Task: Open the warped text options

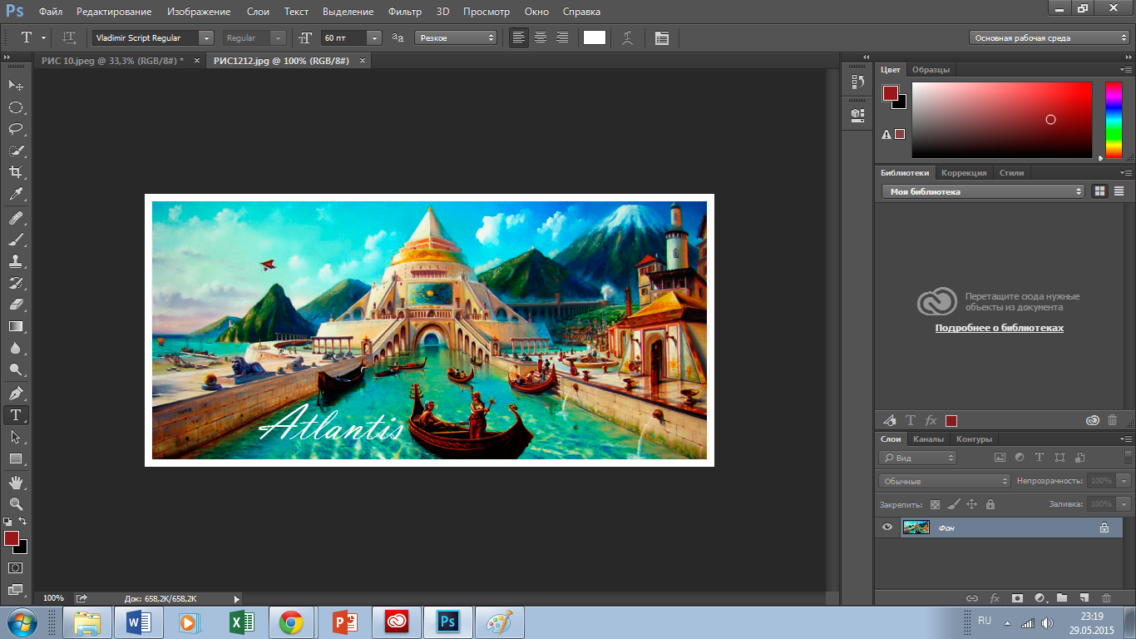Action: point(629,37)
